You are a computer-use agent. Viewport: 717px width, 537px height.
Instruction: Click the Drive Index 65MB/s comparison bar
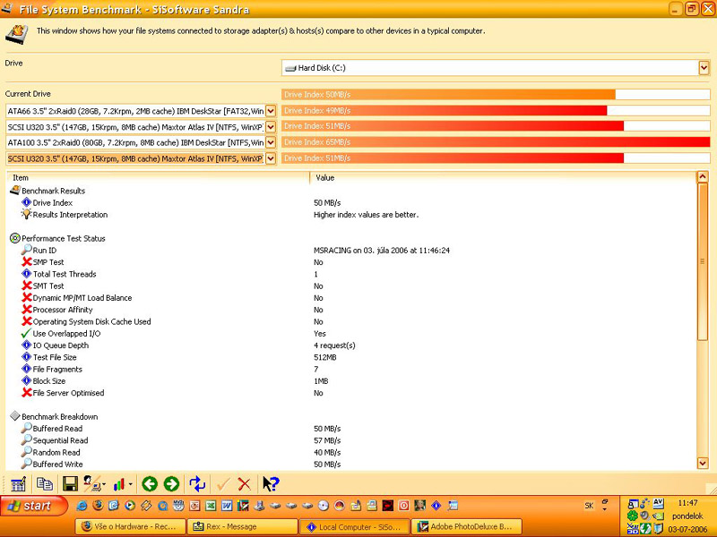496,142
